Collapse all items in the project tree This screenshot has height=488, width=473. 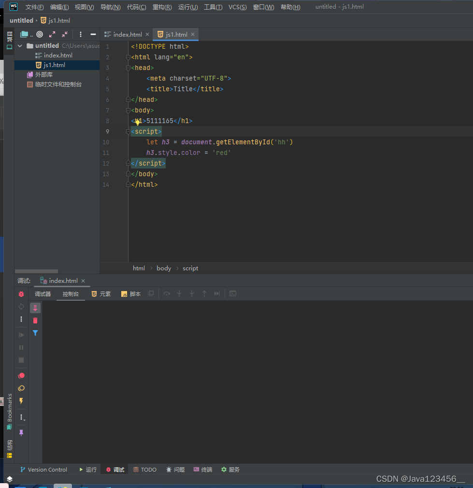(x=65, y=34)
